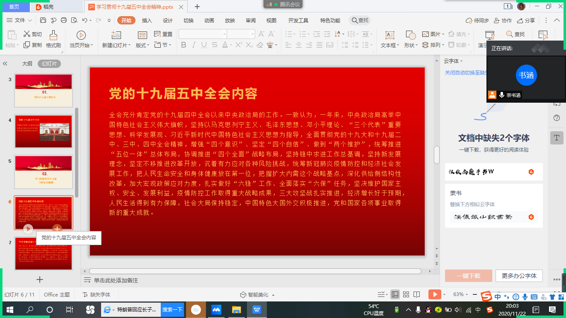Image resolution: width=566 pixels, height=318 pixels.
Task: Open the Windows Start menu
Action: pos(10,310)
